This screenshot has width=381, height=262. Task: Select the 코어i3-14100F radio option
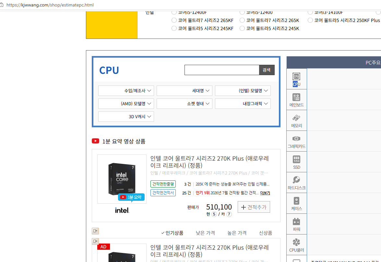[310, 12]
